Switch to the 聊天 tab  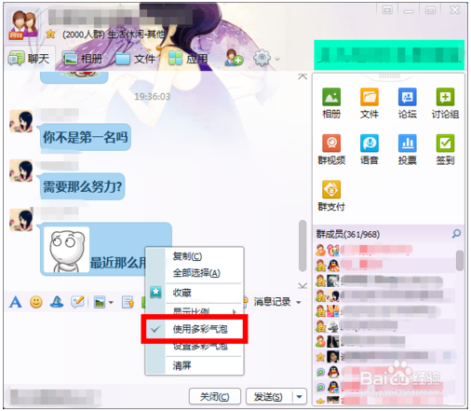(29, 59)
